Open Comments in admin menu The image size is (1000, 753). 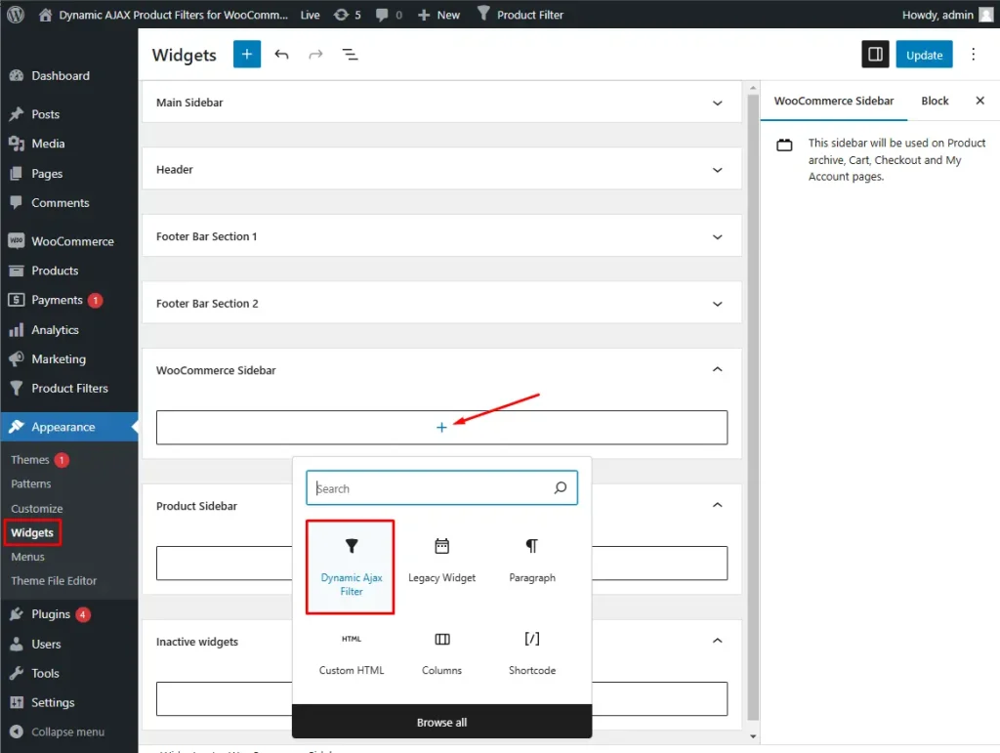coord(69,203)
